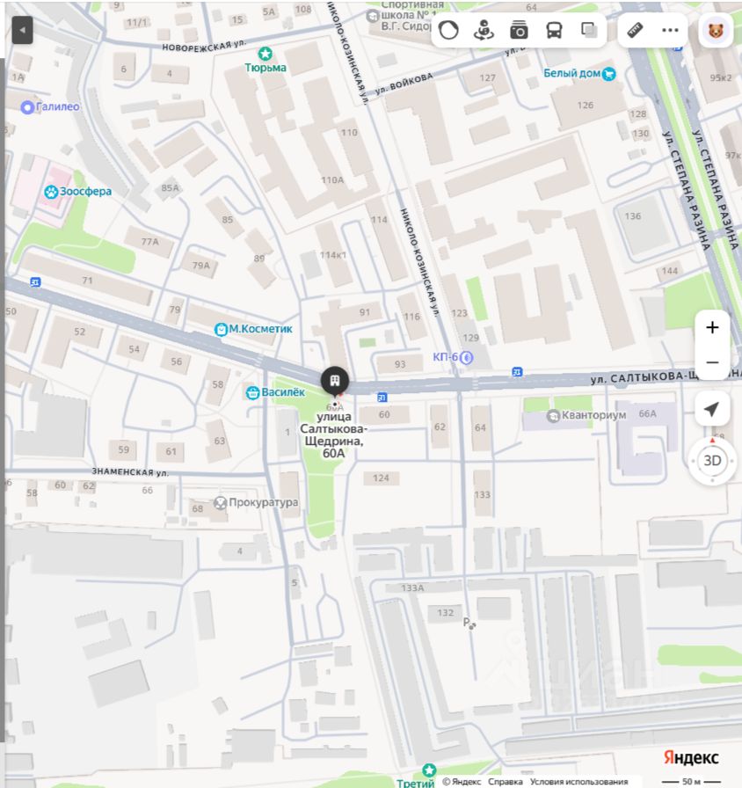Zoom in with the plus button
The height and width of the screenshot is (788, 742).
[712, 328]
